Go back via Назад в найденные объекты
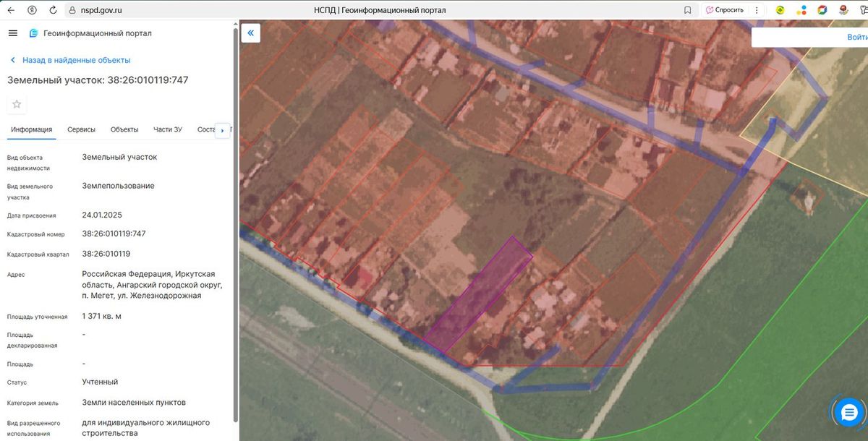The width and height of the screenshot is (868, 441). click(70, 60)
